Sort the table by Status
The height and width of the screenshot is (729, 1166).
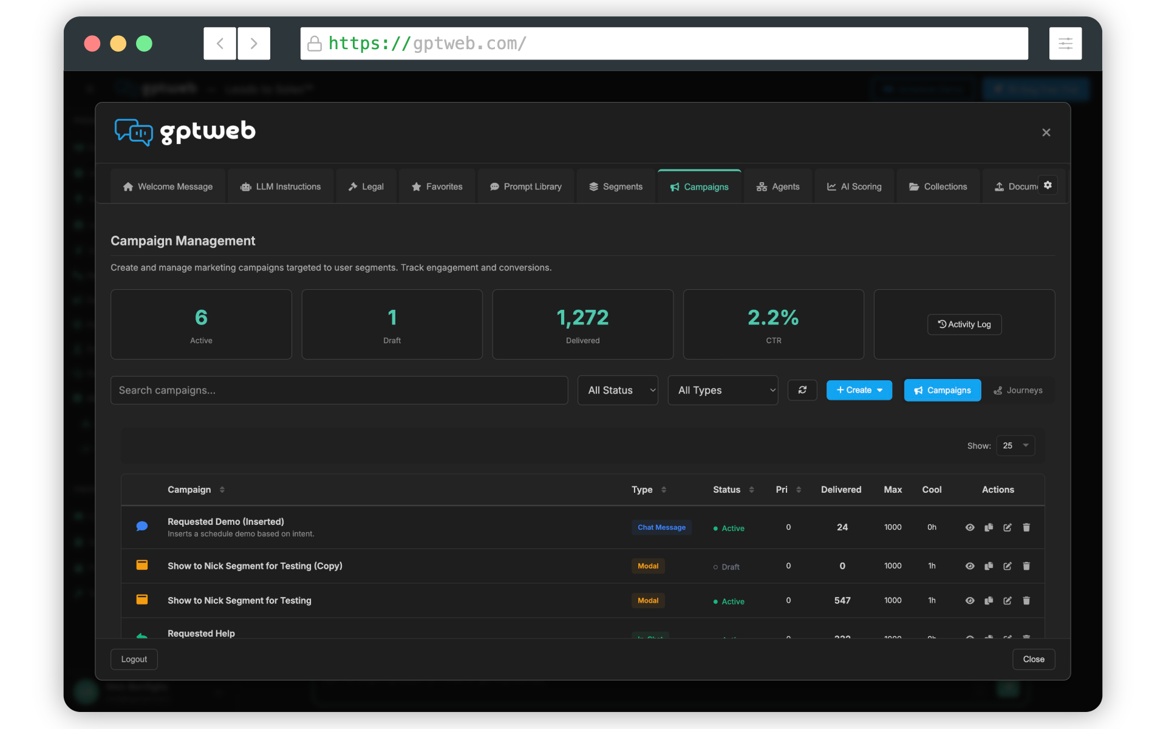pyautogui.click(x=733, y=490)
